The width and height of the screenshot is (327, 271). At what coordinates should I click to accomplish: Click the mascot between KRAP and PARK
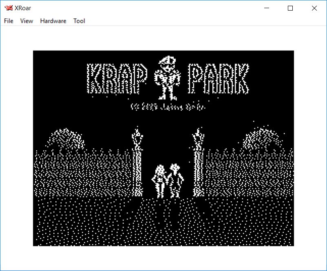pyautogui.click(x=167, y=77)
